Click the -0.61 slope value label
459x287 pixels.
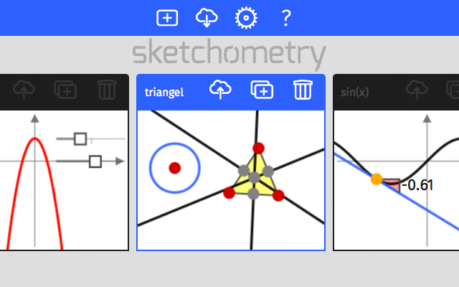point(417,185)
